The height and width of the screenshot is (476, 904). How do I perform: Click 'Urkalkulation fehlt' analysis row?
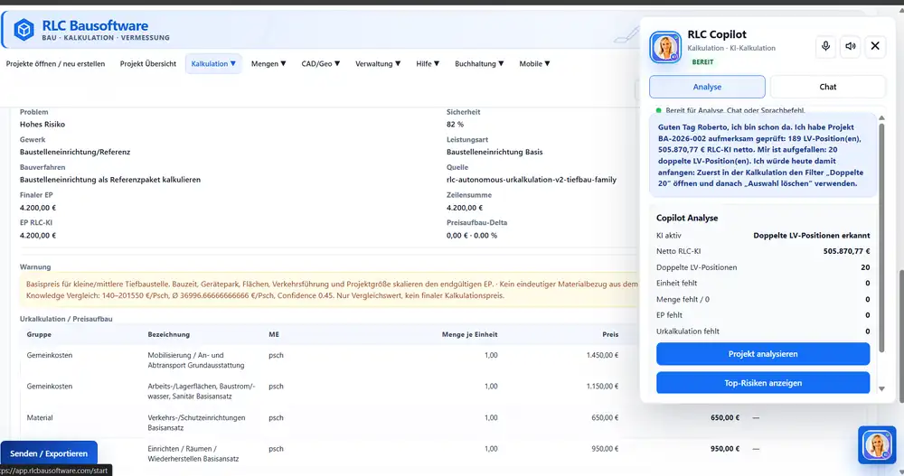(763, 331)
